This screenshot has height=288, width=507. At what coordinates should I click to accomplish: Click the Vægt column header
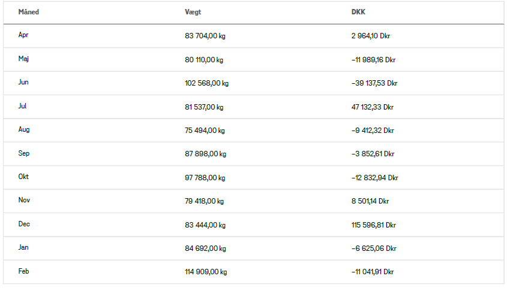pos(193,12)
